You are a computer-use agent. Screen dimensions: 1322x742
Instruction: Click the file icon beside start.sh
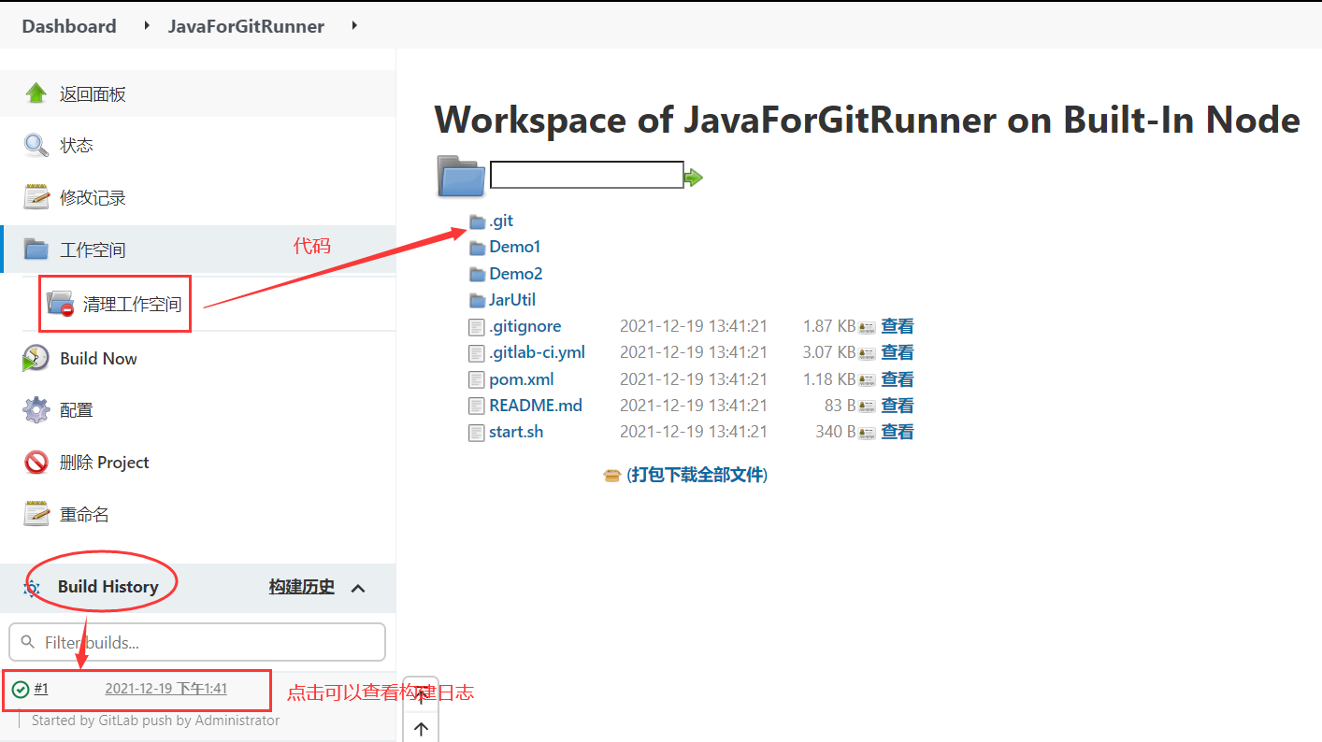478,432
